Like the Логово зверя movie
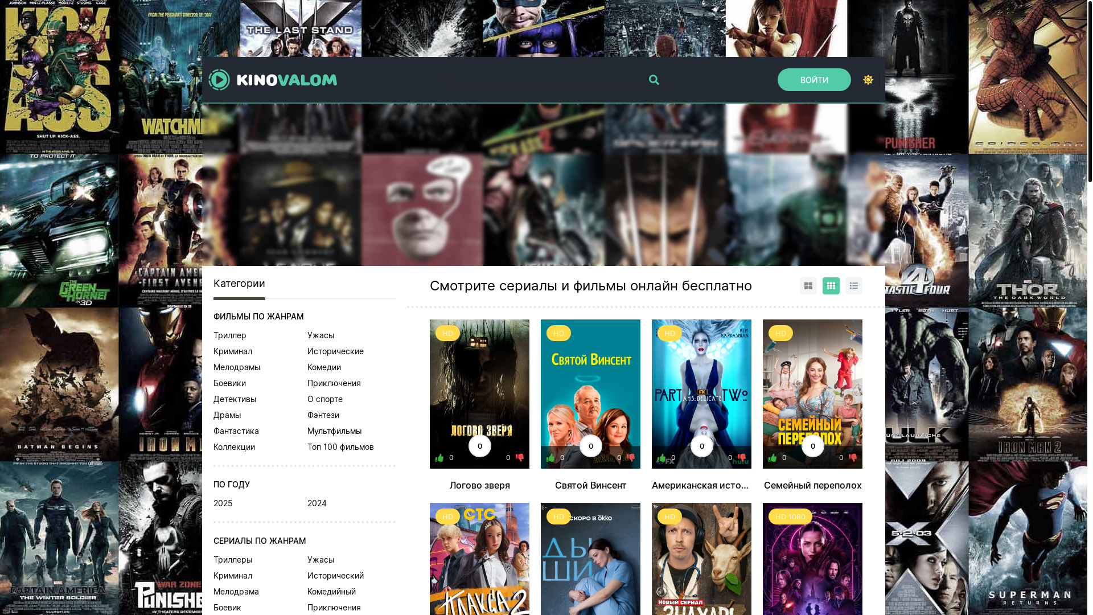The height and width of the screenshot is (615, 1093). pos(439,458)
